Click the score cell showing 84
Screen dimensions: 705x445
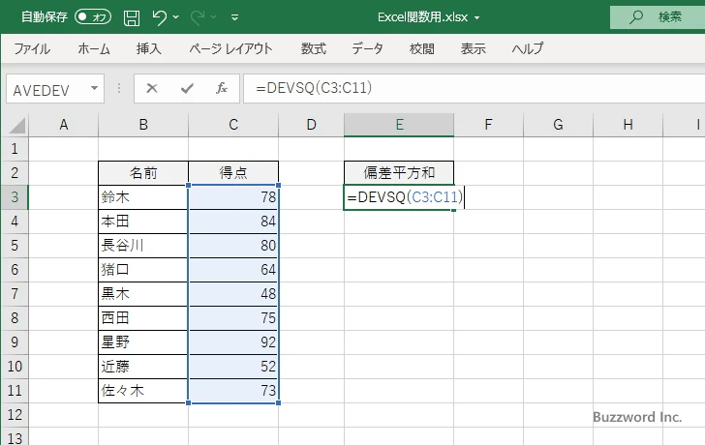tap(233, 222)
